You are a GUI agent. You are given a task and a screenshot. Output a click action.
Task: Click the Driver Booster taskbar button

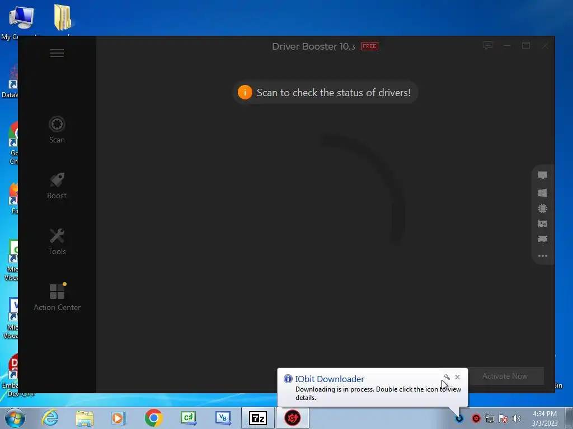[x=292, y=418]
